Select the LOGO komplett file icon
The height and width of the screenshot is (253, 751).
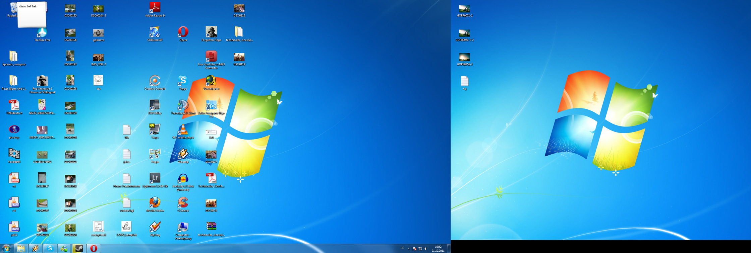tap(127, 229)
